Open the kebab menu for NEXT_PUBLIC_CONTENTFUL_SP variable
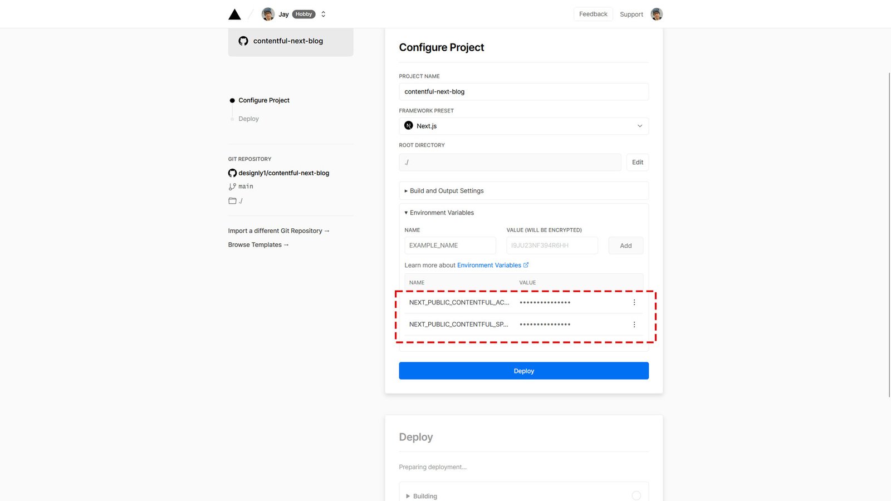The height and width of the screenshot is (501, 891). pyautogui.click(x=634, y=324)
